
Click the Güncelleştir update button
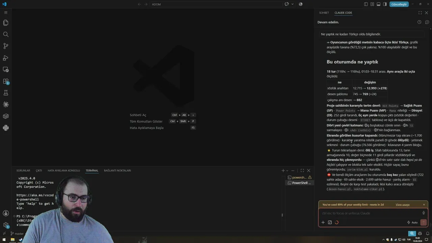tap(399, 4)
